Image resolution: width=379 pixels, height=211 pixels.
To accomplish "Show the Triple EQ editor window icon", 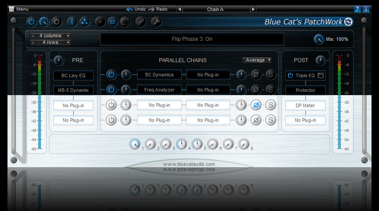I will pos(321,76).
